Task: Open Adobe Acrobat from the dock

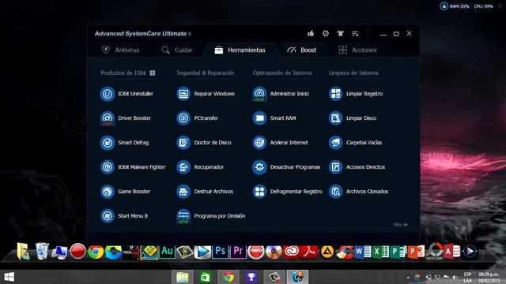Action: click(x=309, y=252)
